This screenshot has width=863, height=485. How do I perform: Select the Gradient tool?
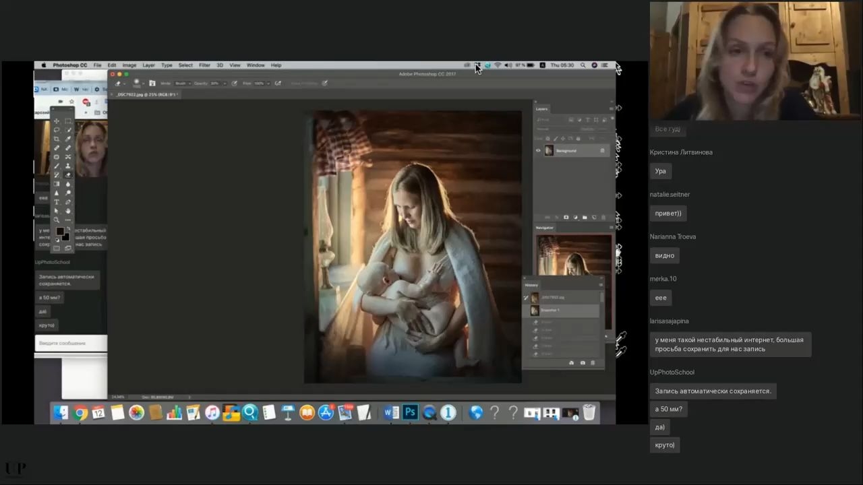[x=57, y=184]
